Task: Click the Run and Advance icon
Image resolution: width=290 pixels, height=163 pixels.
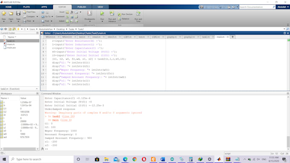Action: pyautogui.click(x=112, y=13)
